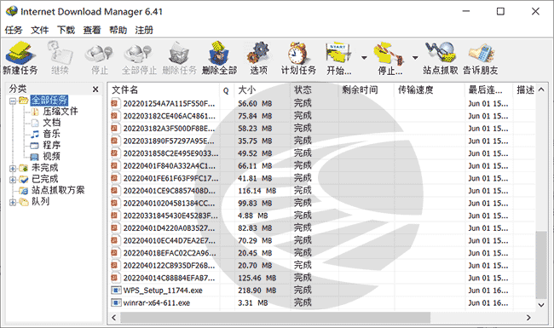This screenshot has height=328, width=554.
Task: Sort by the 状态 column header
Action: point(315,90)
